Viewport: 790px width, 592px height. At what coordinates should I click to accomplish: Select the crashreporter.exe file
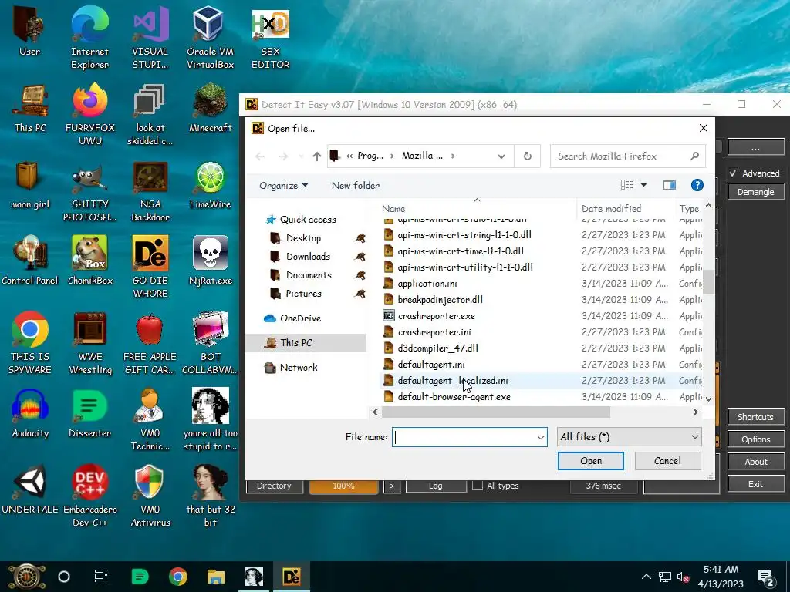pos(437,316)
